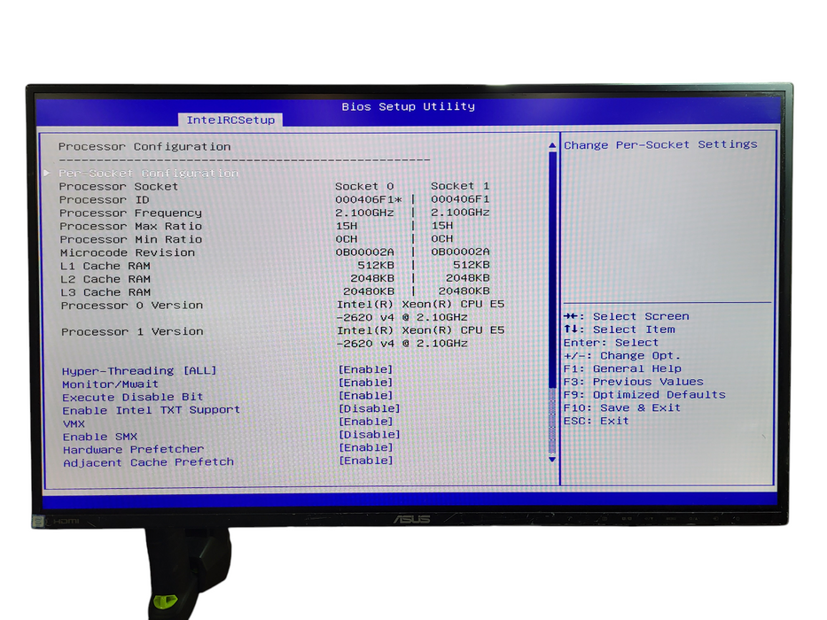This screenshot has width=827, height=620.
Task: Click Socket 0 microcode 0B00002A value
Action: [365, 252]
